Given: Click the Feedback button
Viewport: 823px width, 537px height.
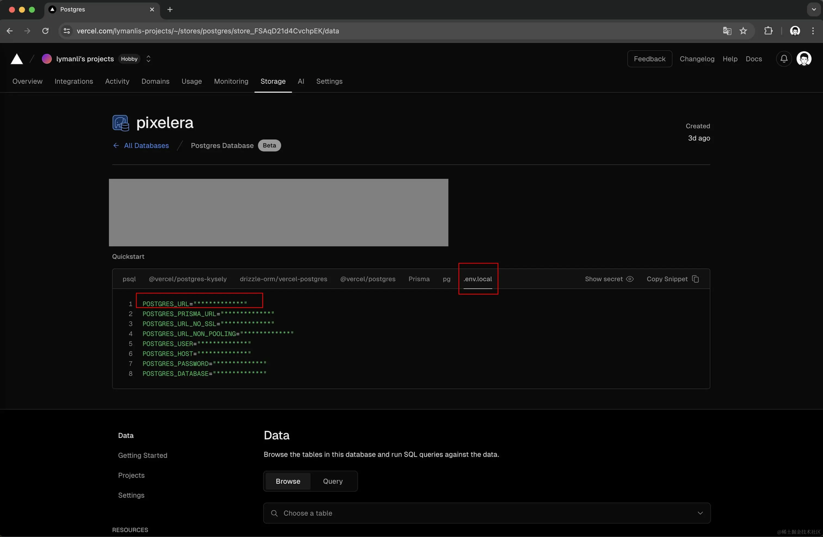Looking at the screenshot, I should pos(649,59).
